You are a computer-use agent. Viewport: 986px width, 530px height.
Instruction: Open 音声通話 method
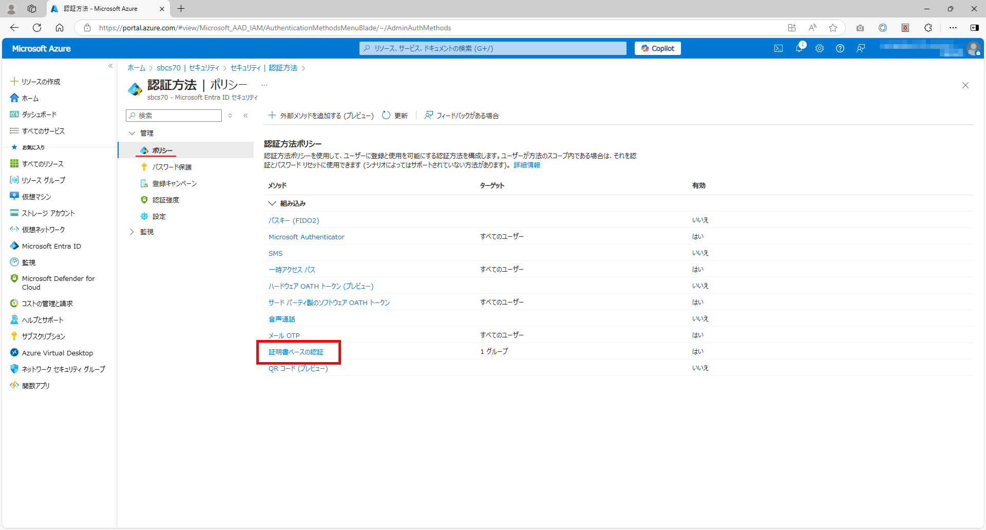click(x=282, y=319)
